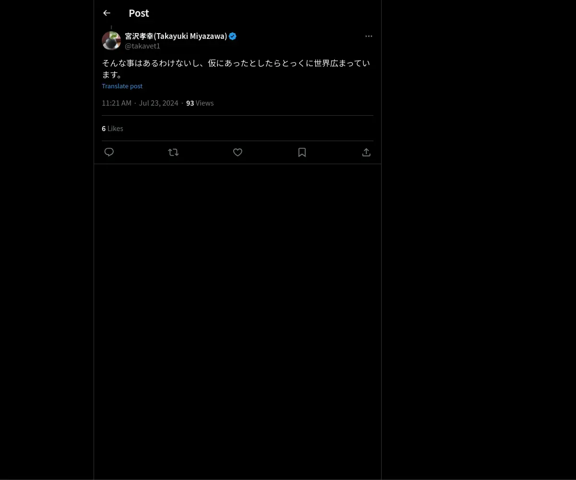
Task: Show the 6 Likes list
Action: [x=112, y=129]
